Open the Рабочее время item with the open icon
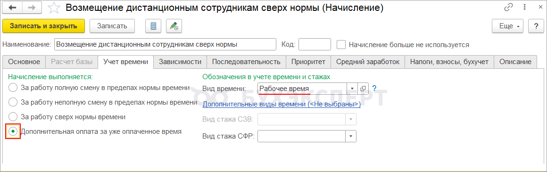The height and width of the screenshot is (172, 547). [x=363, y=89]
